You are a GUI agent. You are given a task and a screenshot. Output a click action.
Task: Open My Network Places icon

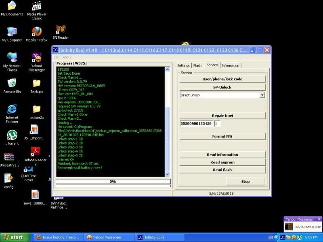point(12,62)
